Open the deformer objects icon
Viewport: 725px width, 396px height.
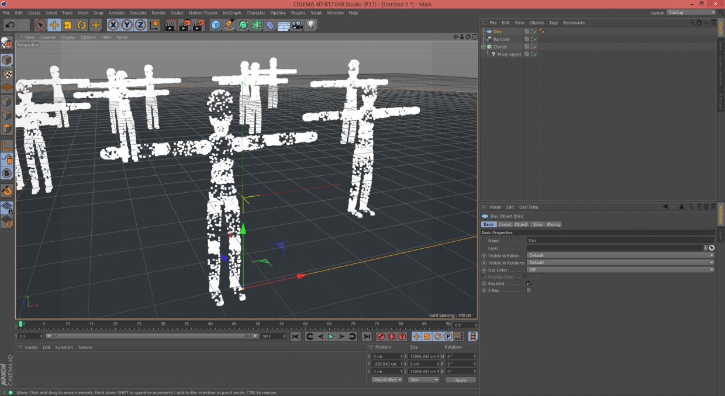(x=270, y=25)
